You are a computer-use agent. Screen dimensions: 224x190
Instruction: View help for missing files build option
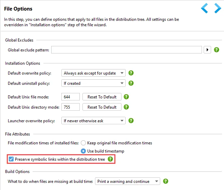coord(166,181)
